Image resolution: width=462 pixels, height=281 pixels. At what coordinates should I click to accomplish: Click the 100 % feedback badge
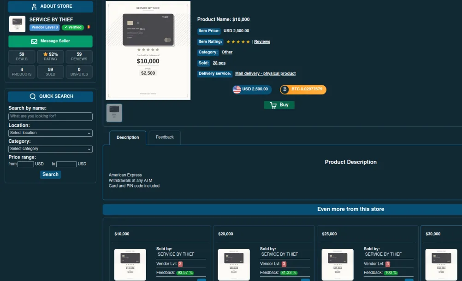pos(391,273)
